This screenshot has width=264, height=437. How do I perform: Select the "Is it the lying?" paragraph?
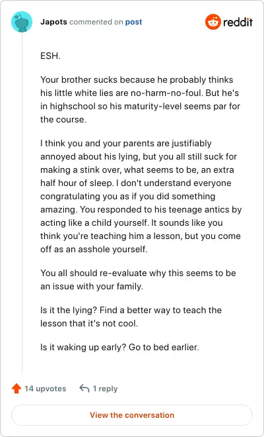point(131,316)
